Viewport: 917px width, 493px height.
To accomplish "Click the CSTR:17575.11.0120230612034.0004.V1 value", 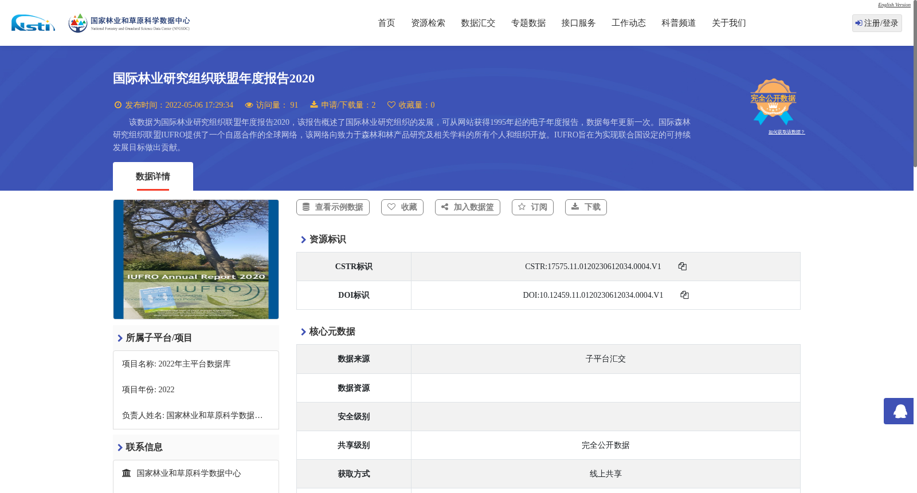I will pos(593,266).
